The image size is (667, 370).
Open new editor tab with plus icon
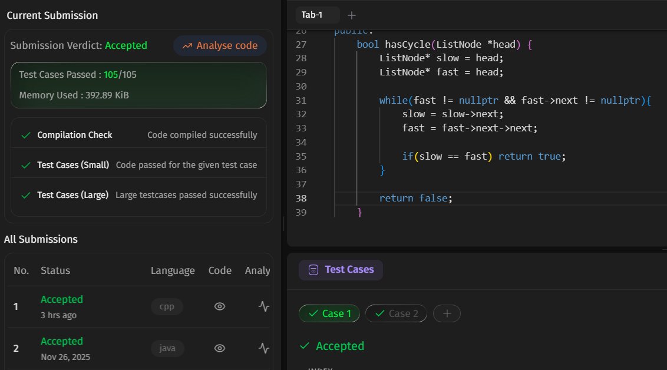click(351, 15)
